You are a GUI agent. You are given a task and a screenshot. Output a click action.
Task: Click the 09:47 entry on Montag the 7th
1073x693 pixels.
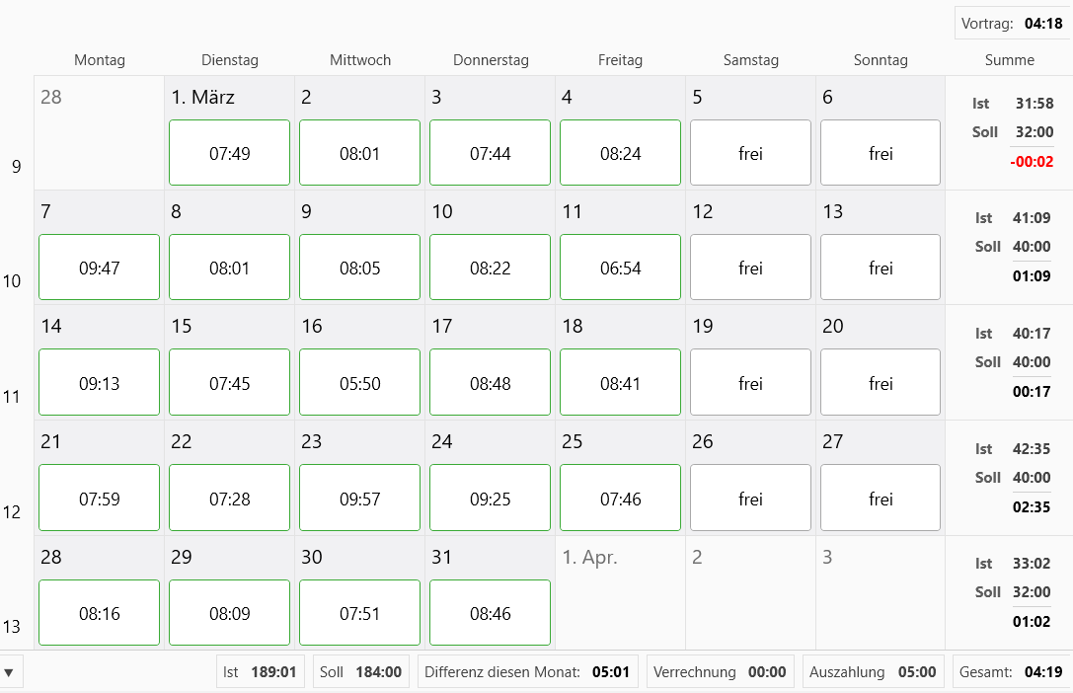[x=99, y=267]
